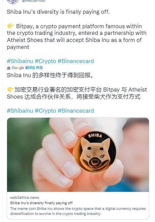This screenshot has width=155, height=222.
Task: Visit the web3africa.news card domain
Action: [x=25, y=198]
